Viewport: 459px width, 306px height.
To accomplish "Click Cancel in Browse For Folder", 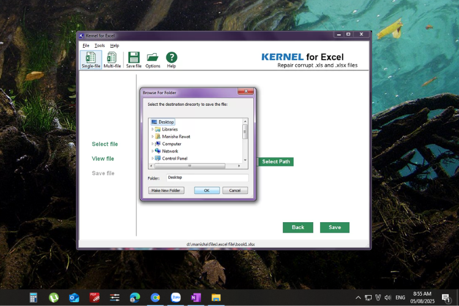I will (235, 190).
